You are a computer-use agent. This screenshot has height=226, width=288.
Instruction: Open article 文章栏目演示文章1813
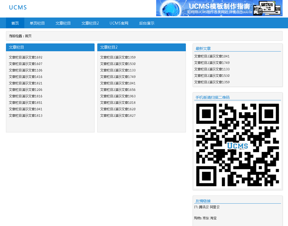25,115
